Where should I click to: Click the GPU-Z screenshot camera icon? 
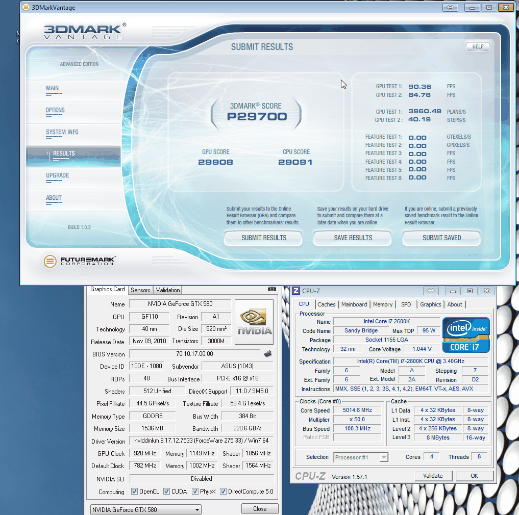[271, 289]
